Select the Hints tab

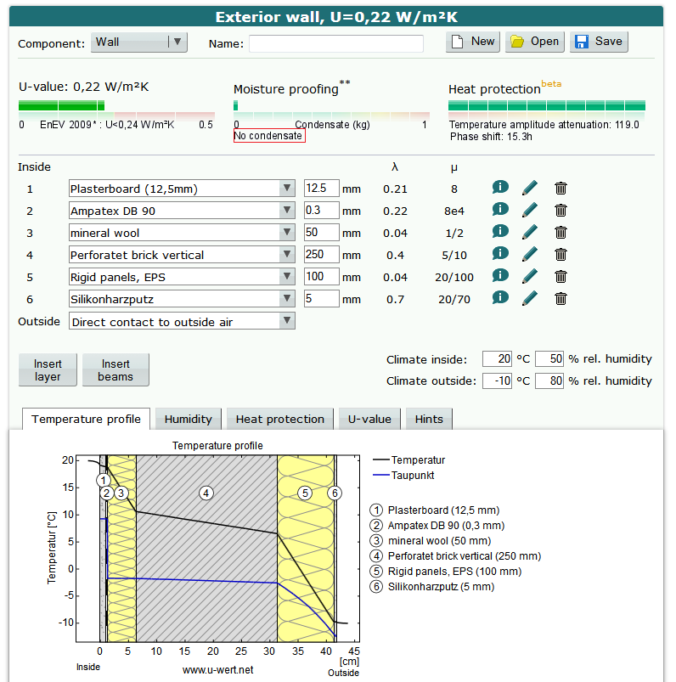429,419
